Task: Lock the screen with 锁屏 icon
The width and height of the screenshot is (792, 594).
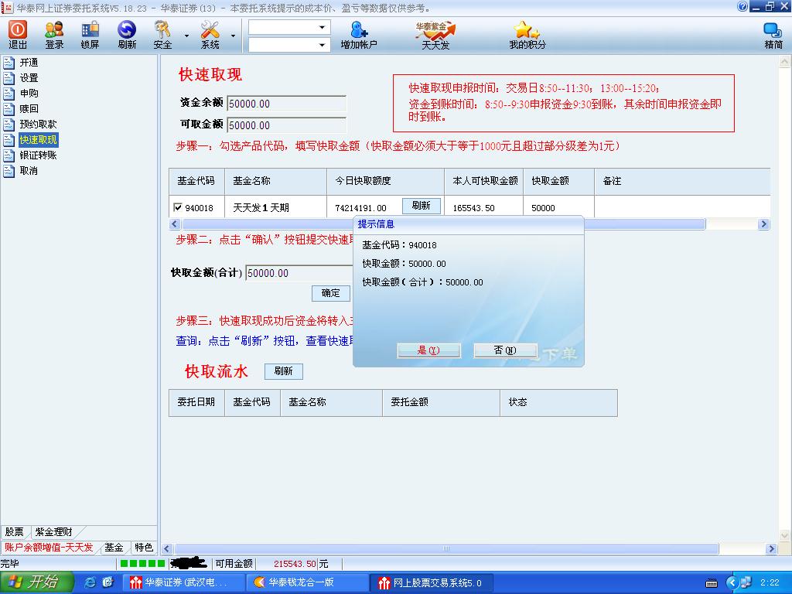Action: (x=90, y=34)
